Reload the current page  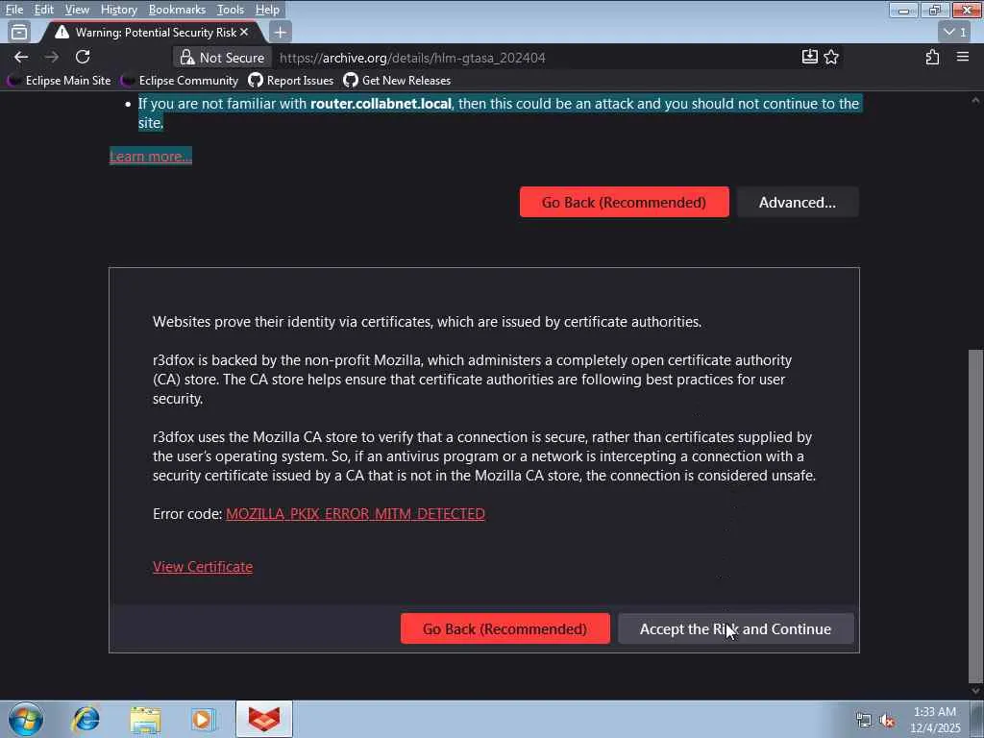click(x=83, y=57)
